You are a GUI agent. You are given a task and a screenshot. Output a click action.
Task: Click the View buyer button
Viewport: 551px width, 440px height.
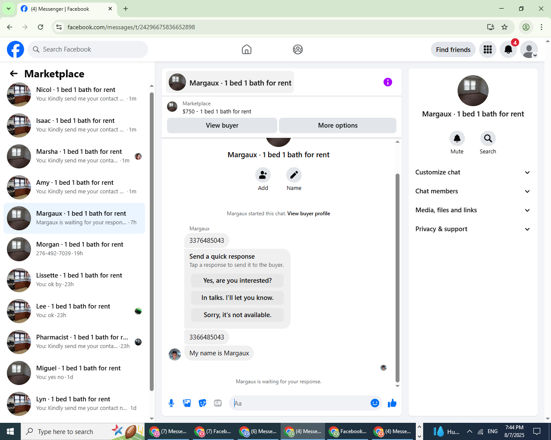pos(222,125)
